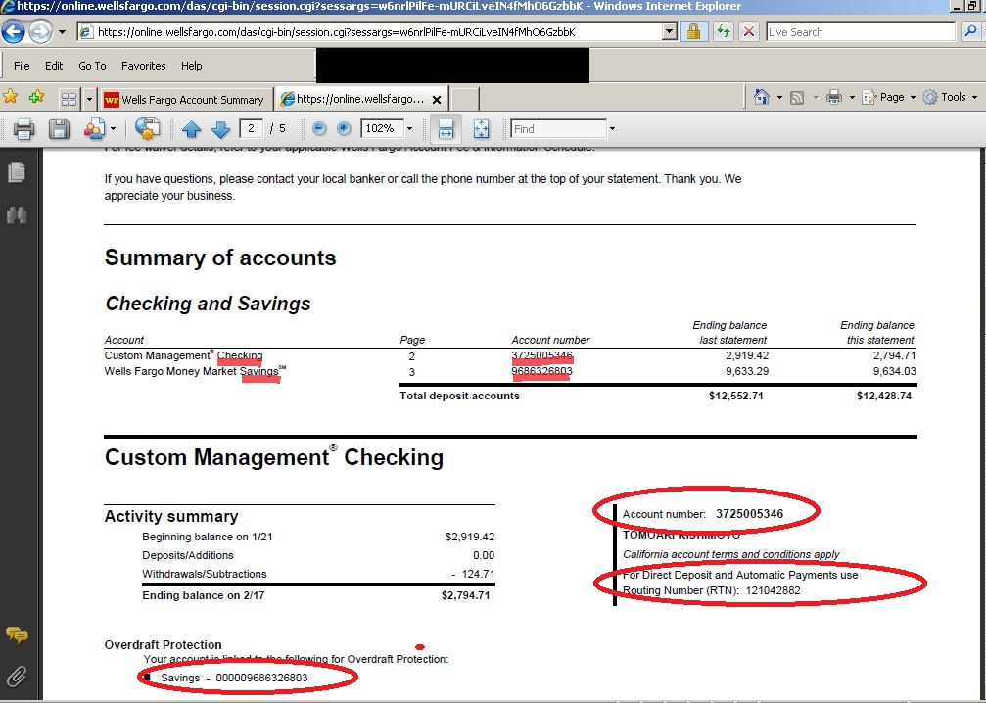Click the PDF collaborate people icon
Viewport: 986px width, 703px height.
pyautogui.click(x=94, y=129)
